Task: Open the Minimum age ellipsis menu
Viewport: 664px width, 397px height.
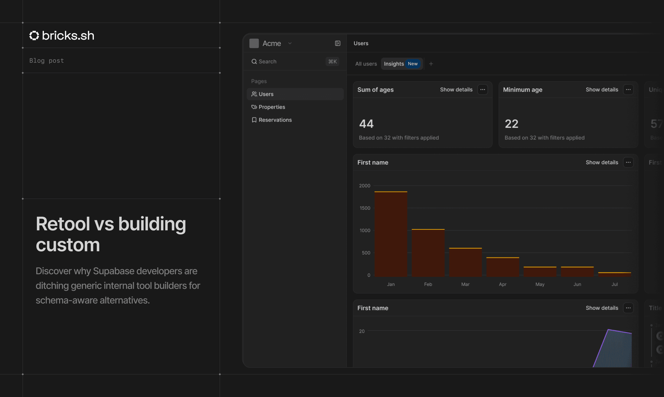Action: (628, 90)
